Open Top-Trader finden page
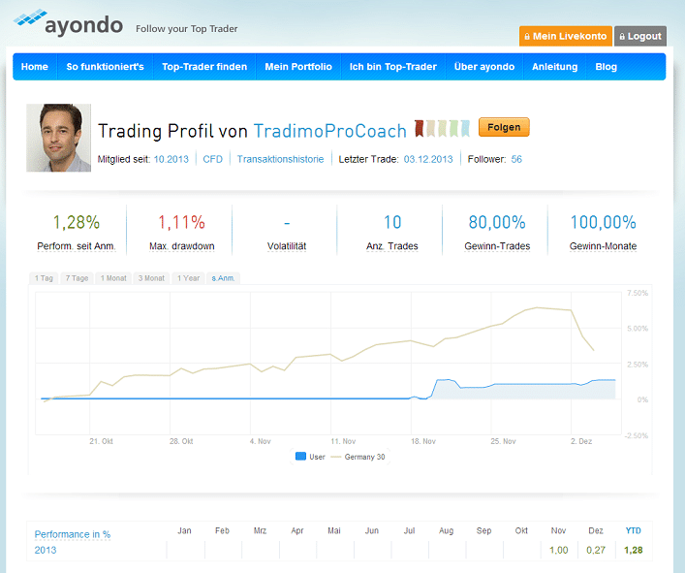The height and width of the screenshot is (573, 685). [x=204, y=67]
